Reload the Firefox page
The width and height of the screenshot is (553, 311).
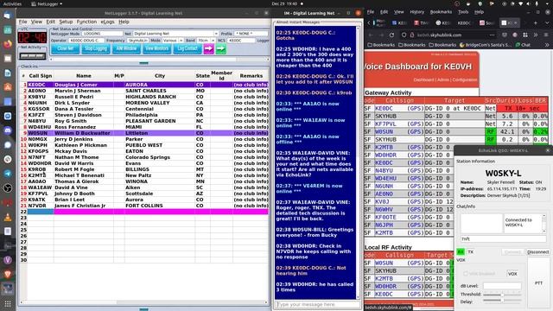pyautogui.click(x=391, y=35)
